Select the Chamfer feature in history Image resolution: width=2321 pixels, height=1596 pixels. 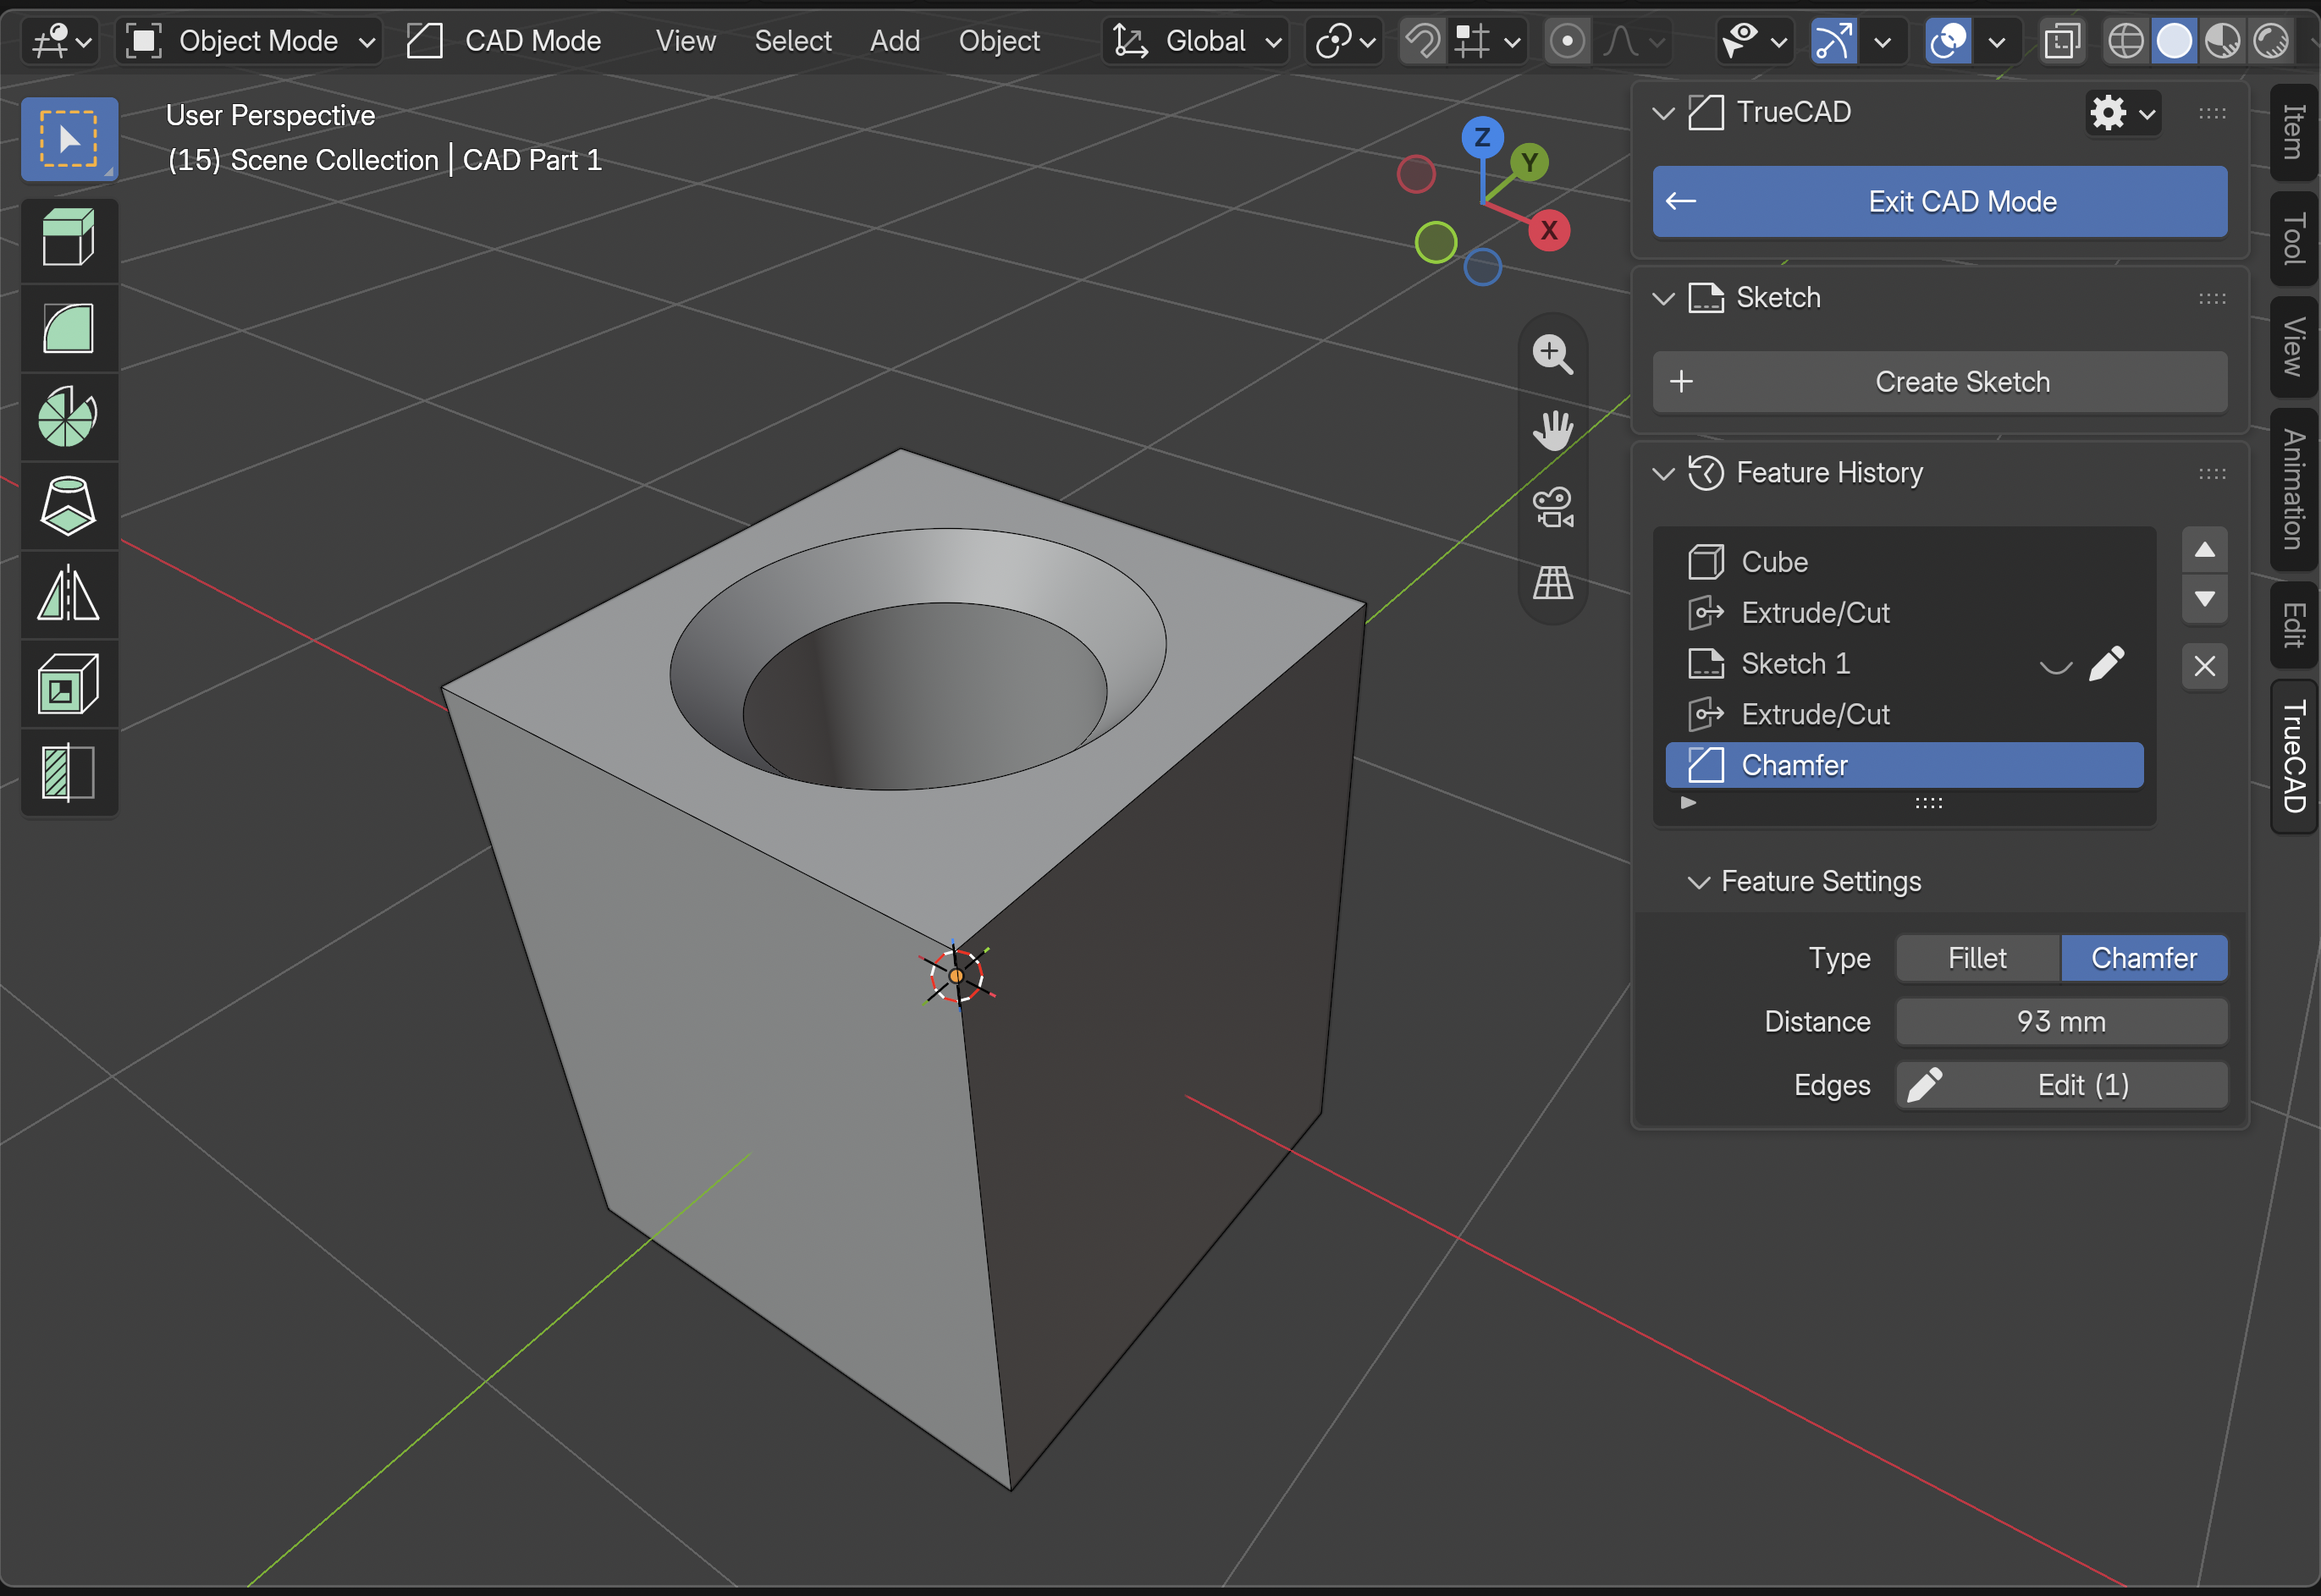[x=1904, y=766]
